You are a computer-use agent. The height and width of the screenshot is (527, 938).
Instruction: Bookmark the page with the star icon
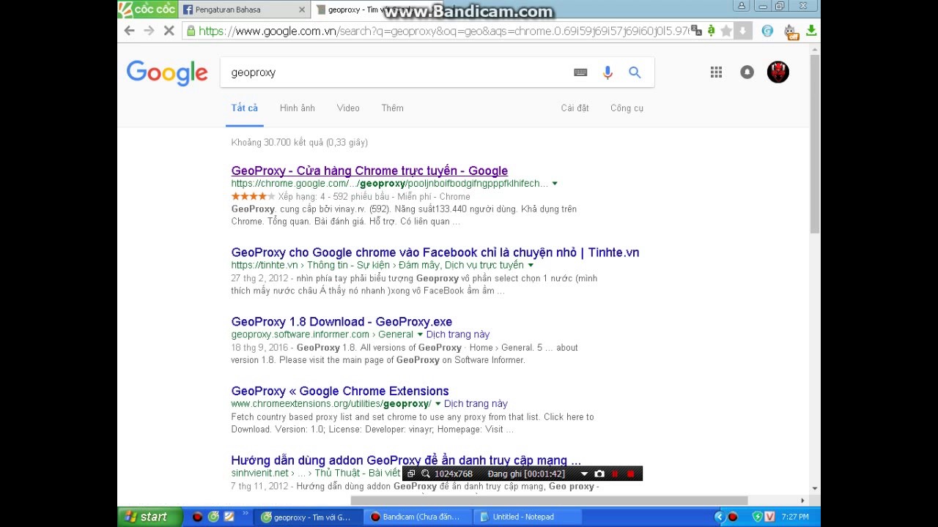(x=726, y=31)
